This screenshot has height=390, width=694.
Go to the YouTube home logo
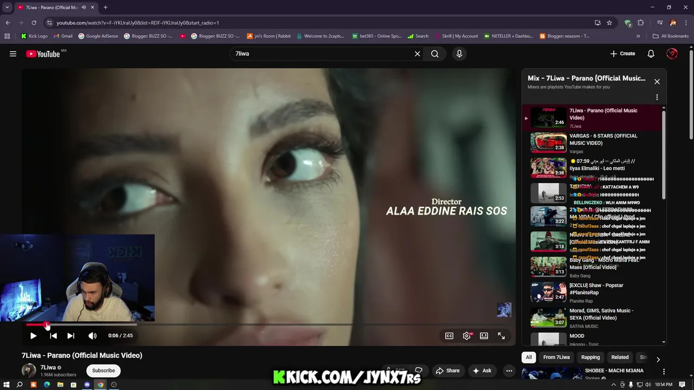point(43,54)
